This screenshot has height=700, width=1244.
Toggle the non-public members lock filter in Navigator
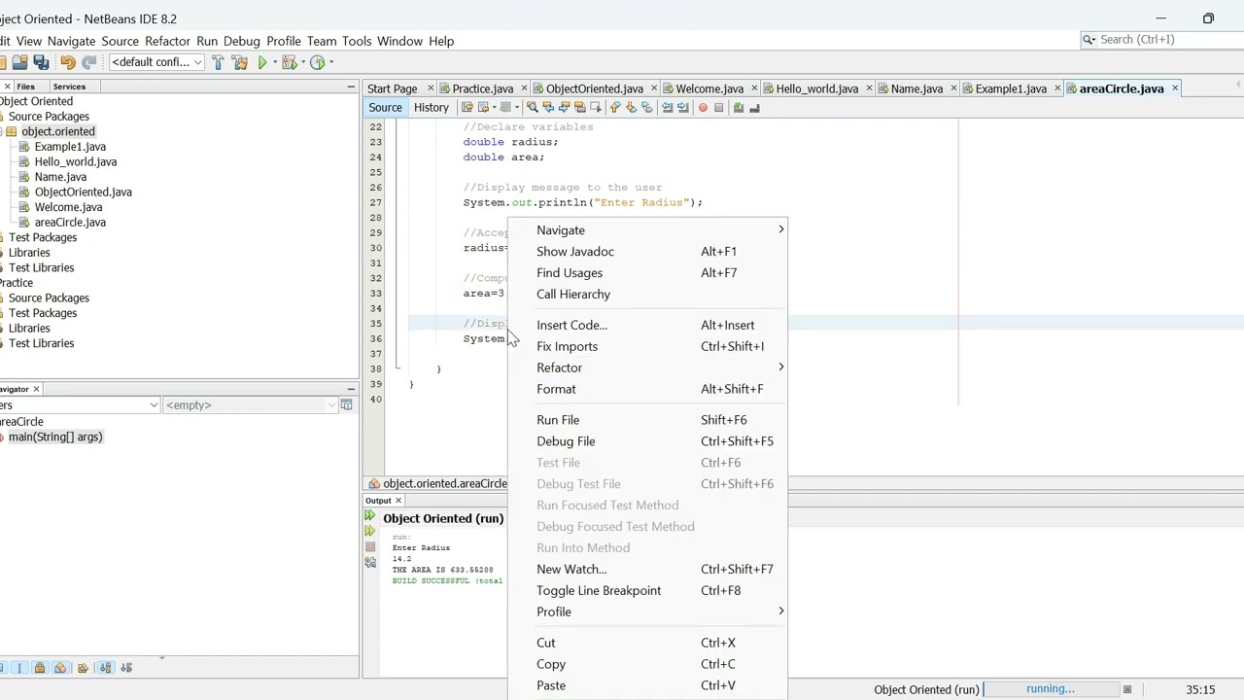39,668
